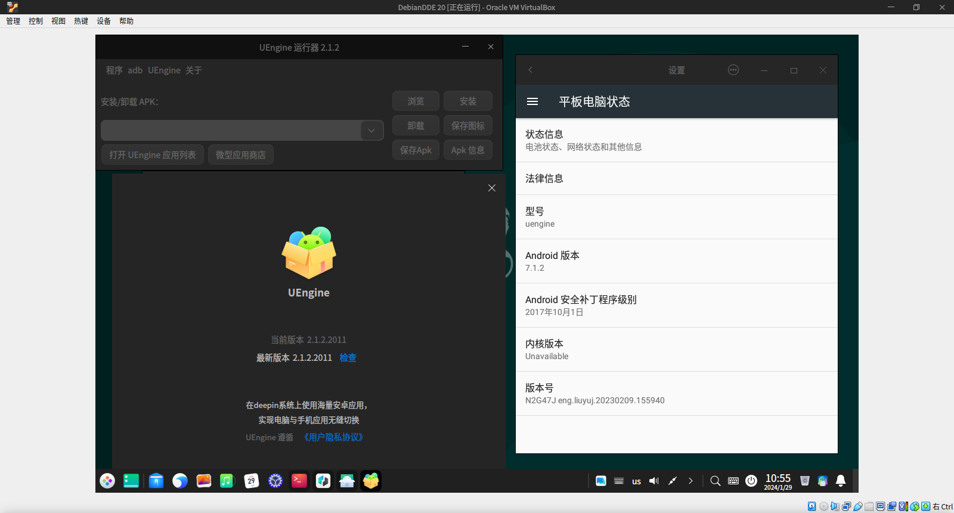Open the VirtualBox 控制 menu
Image resolution: width=954 pixels, height=513 pixels.
36,21
